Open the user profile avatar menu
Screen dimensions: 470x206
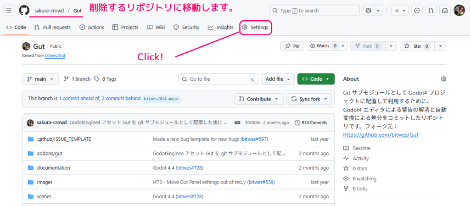point(459,11)
